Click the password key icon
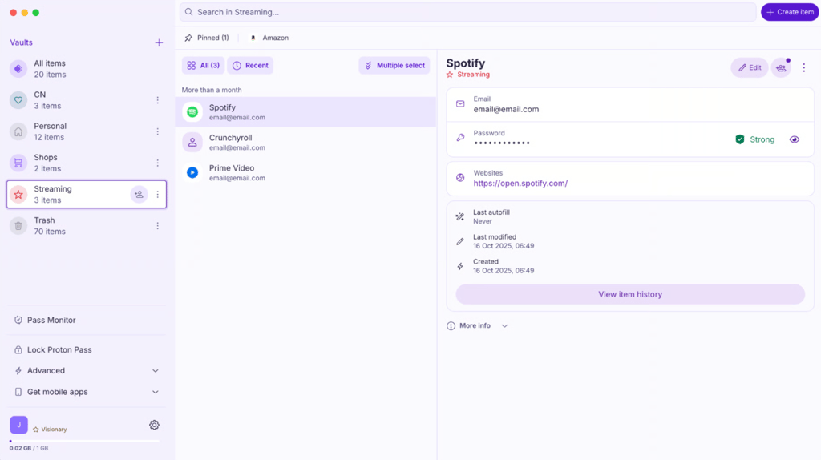 tap(460, 138)
